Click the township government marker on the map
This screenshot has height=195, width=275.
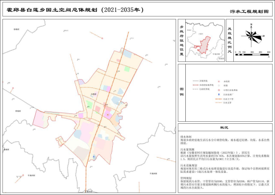pyautogui.click(x=108, y=115)
